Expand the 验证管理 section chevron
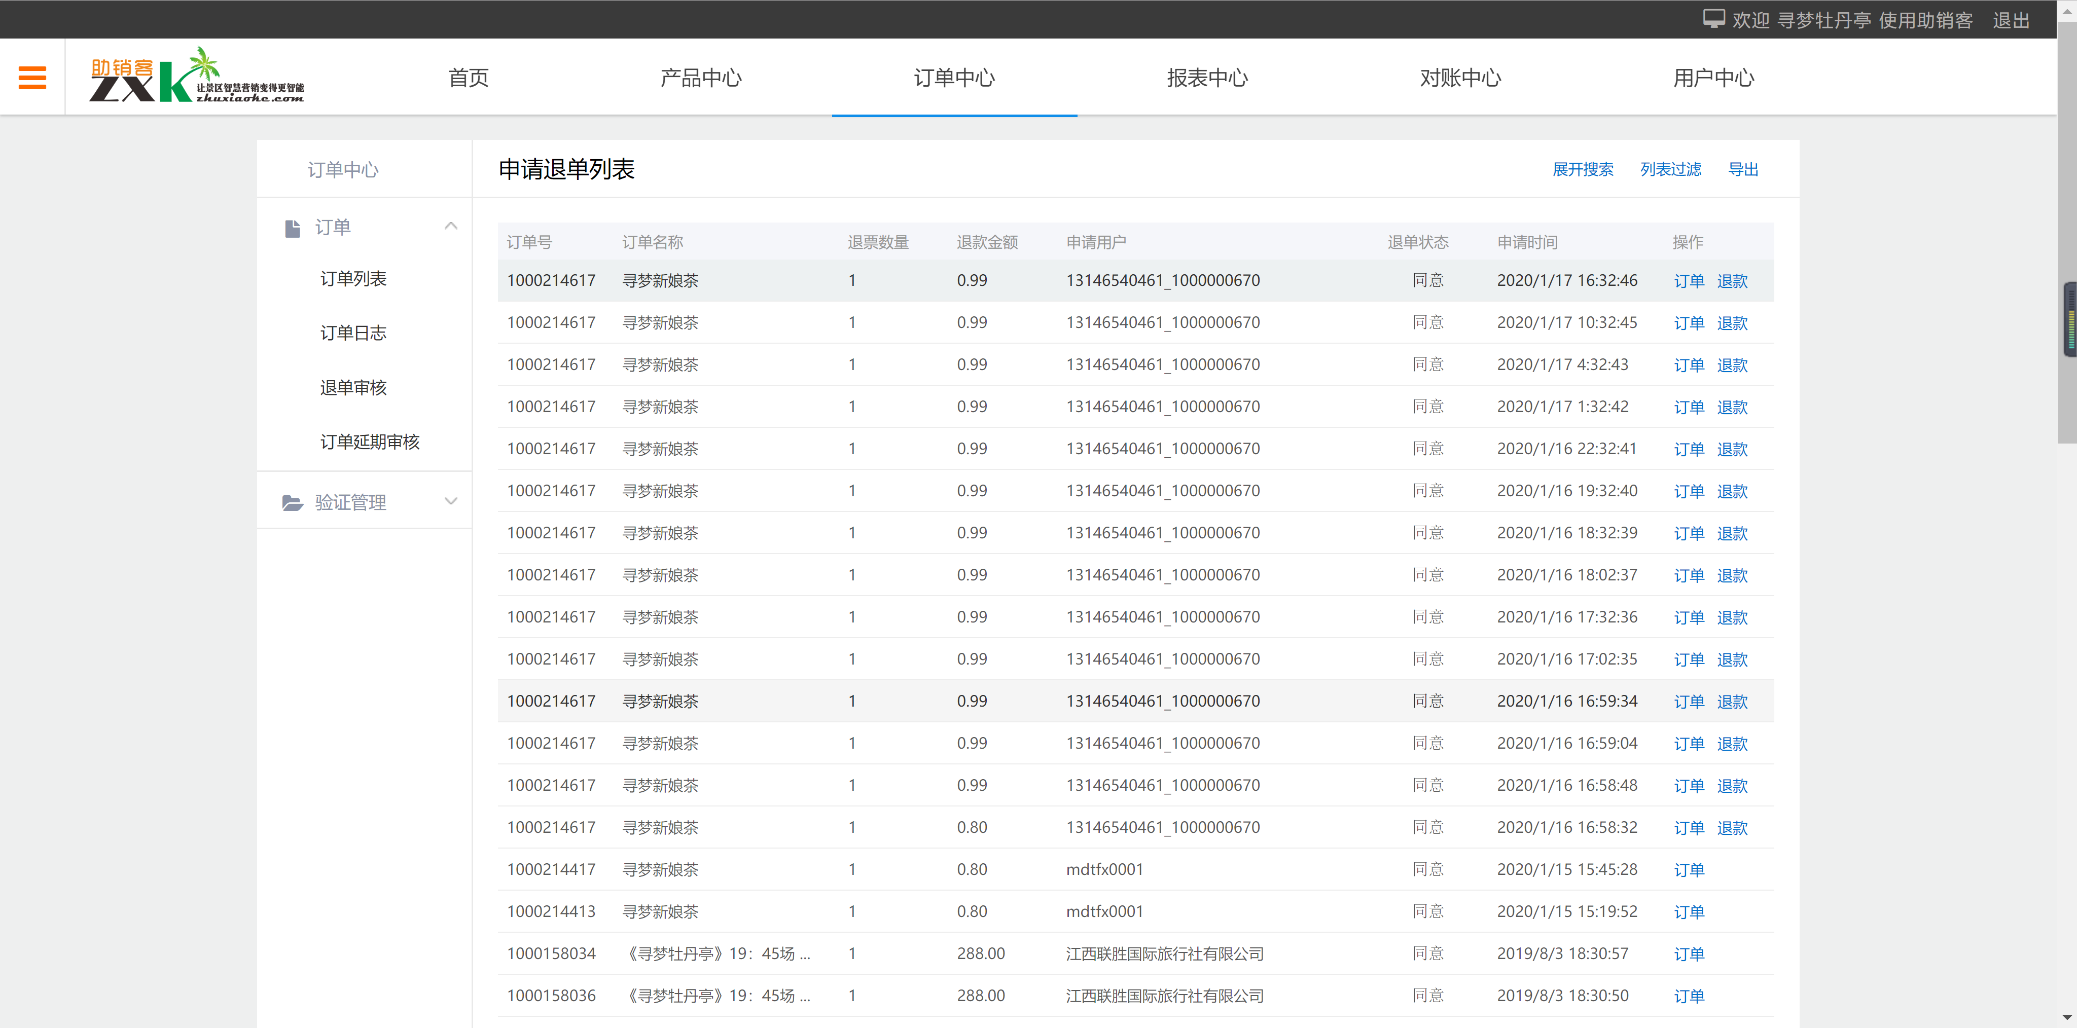This screenshot has height=1028, width=2077. click(451, 501)
